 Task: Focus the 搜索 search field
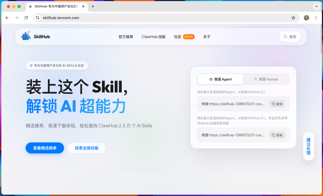click(290, 37)
